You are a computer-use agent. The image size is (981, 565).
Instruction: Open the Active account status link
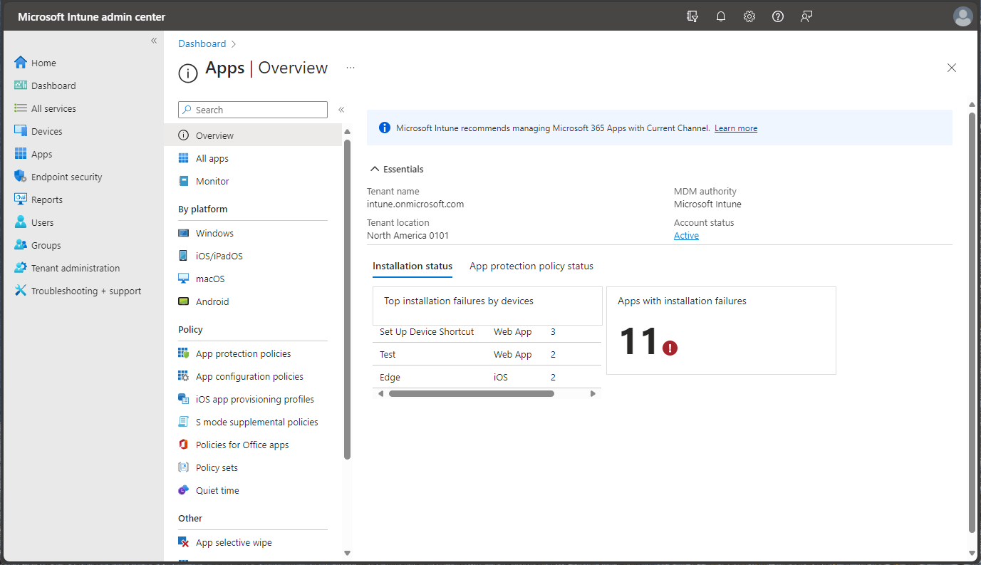coord(685,235)
